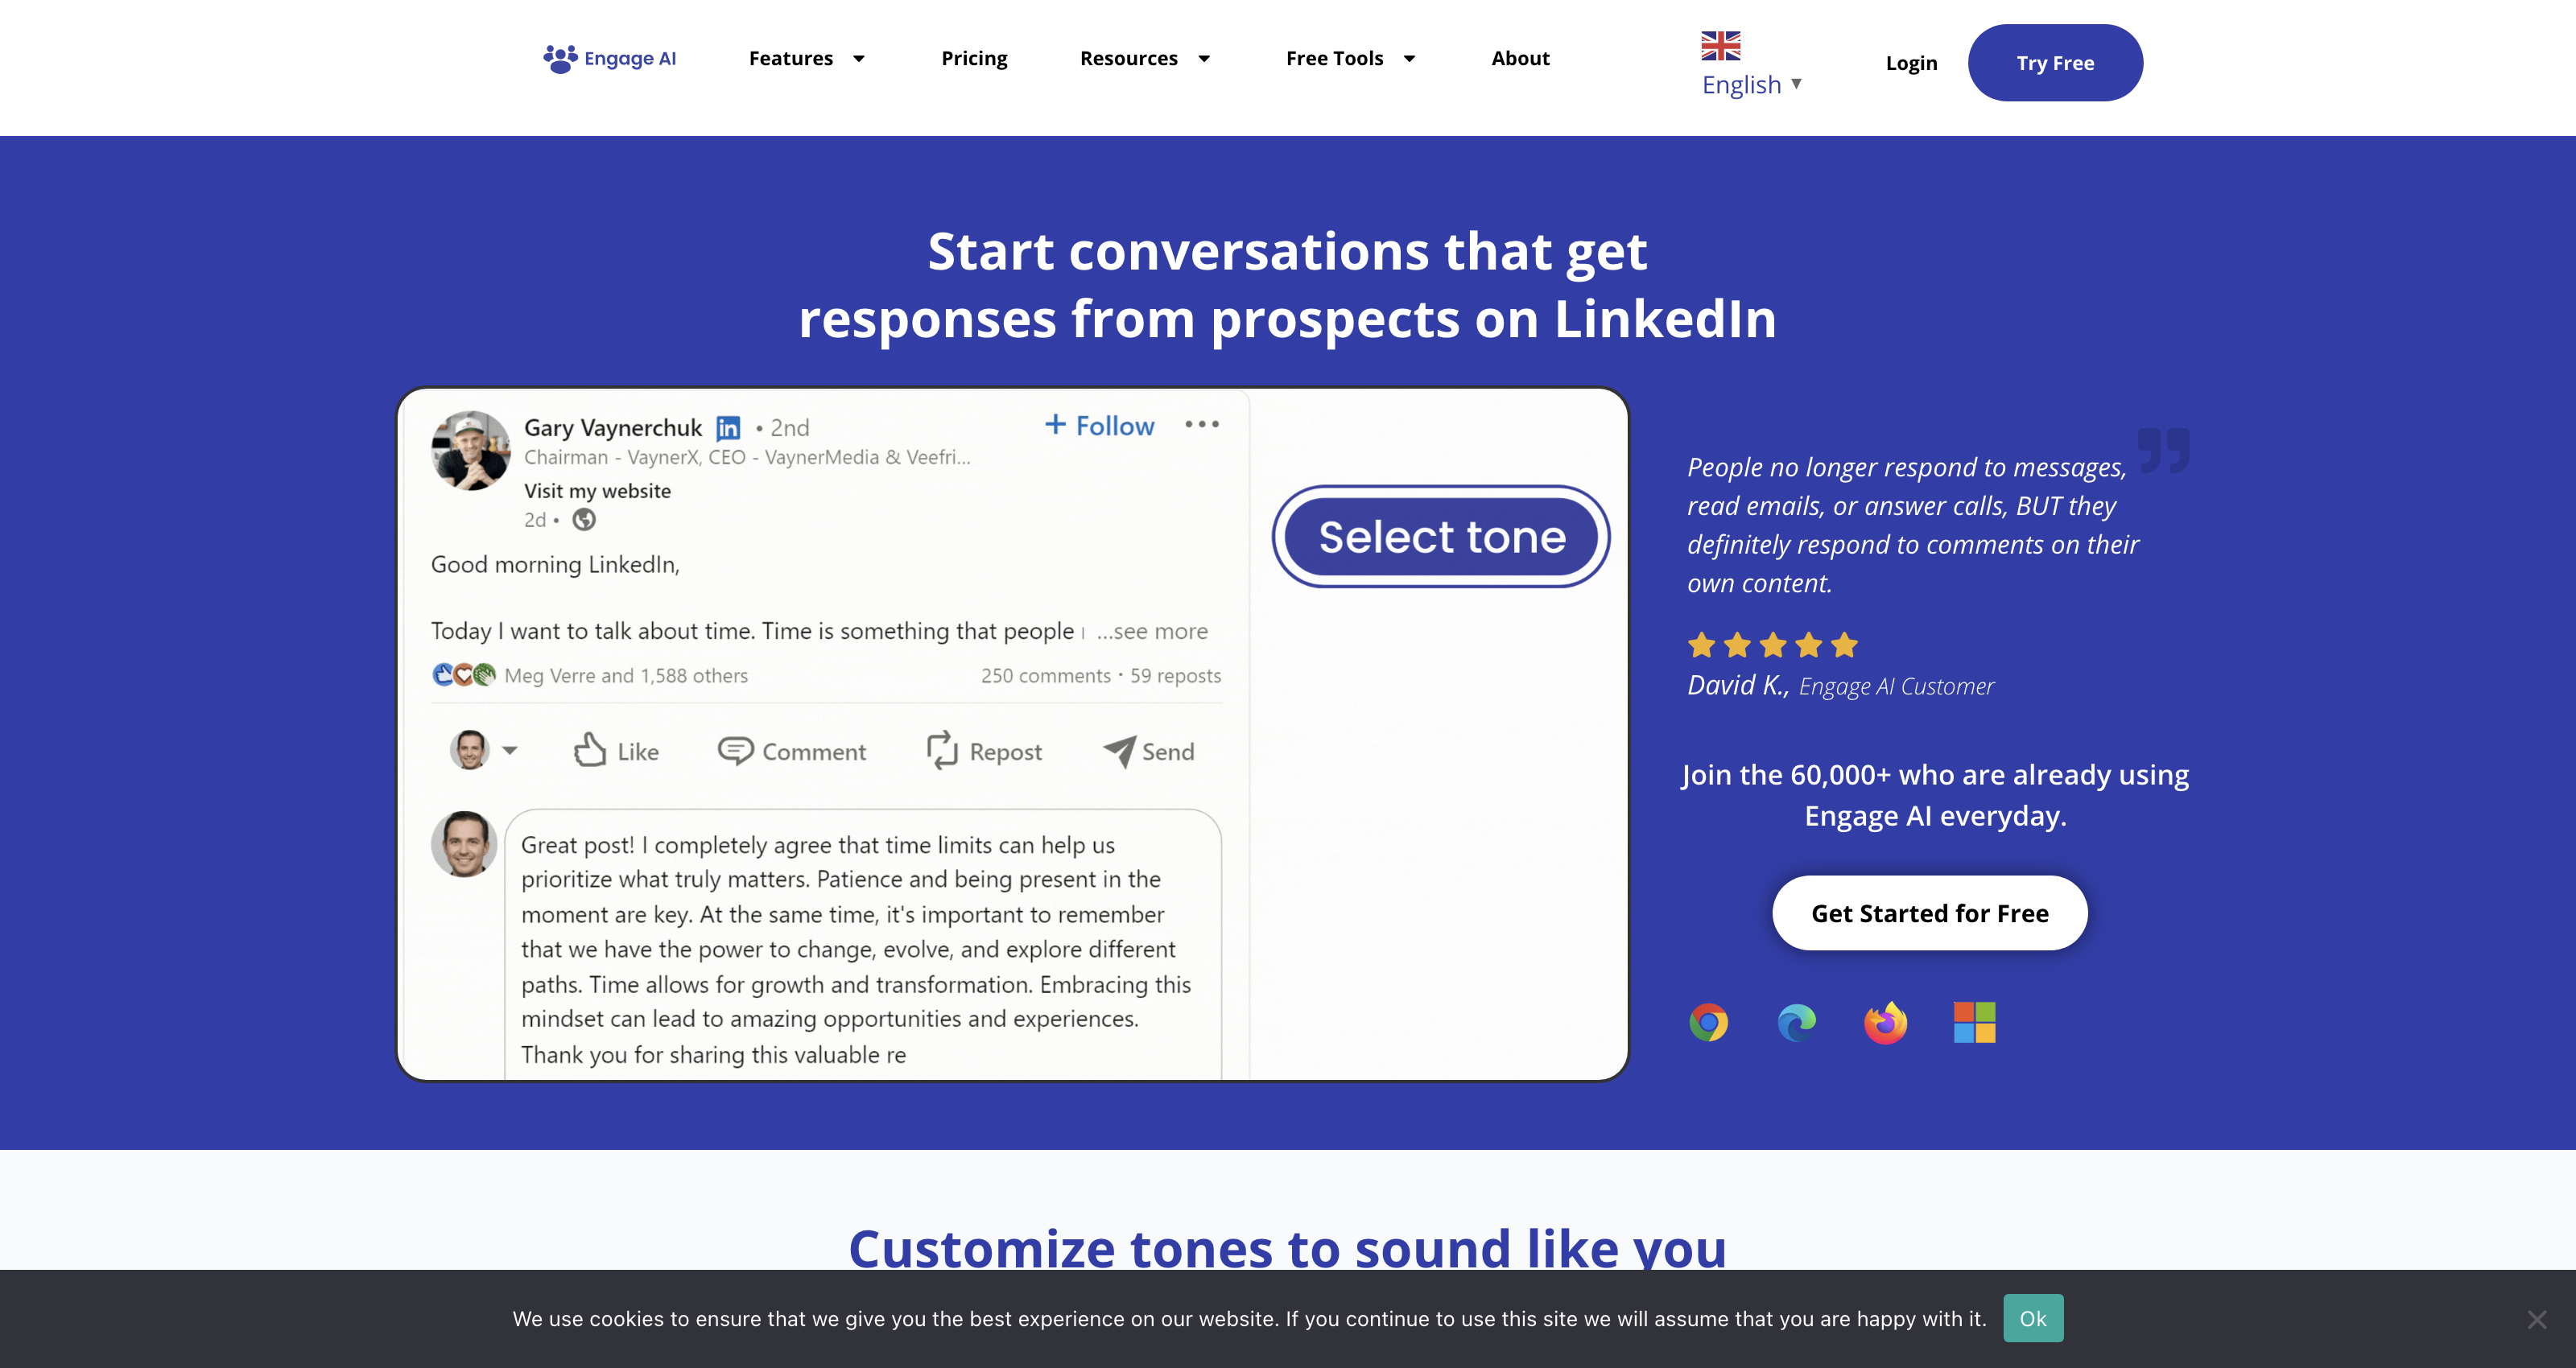Viewport: 2576px width, 1368px height.
Task: Open the reacting-as profile dropdown arrow
Action: pos(509,750)
